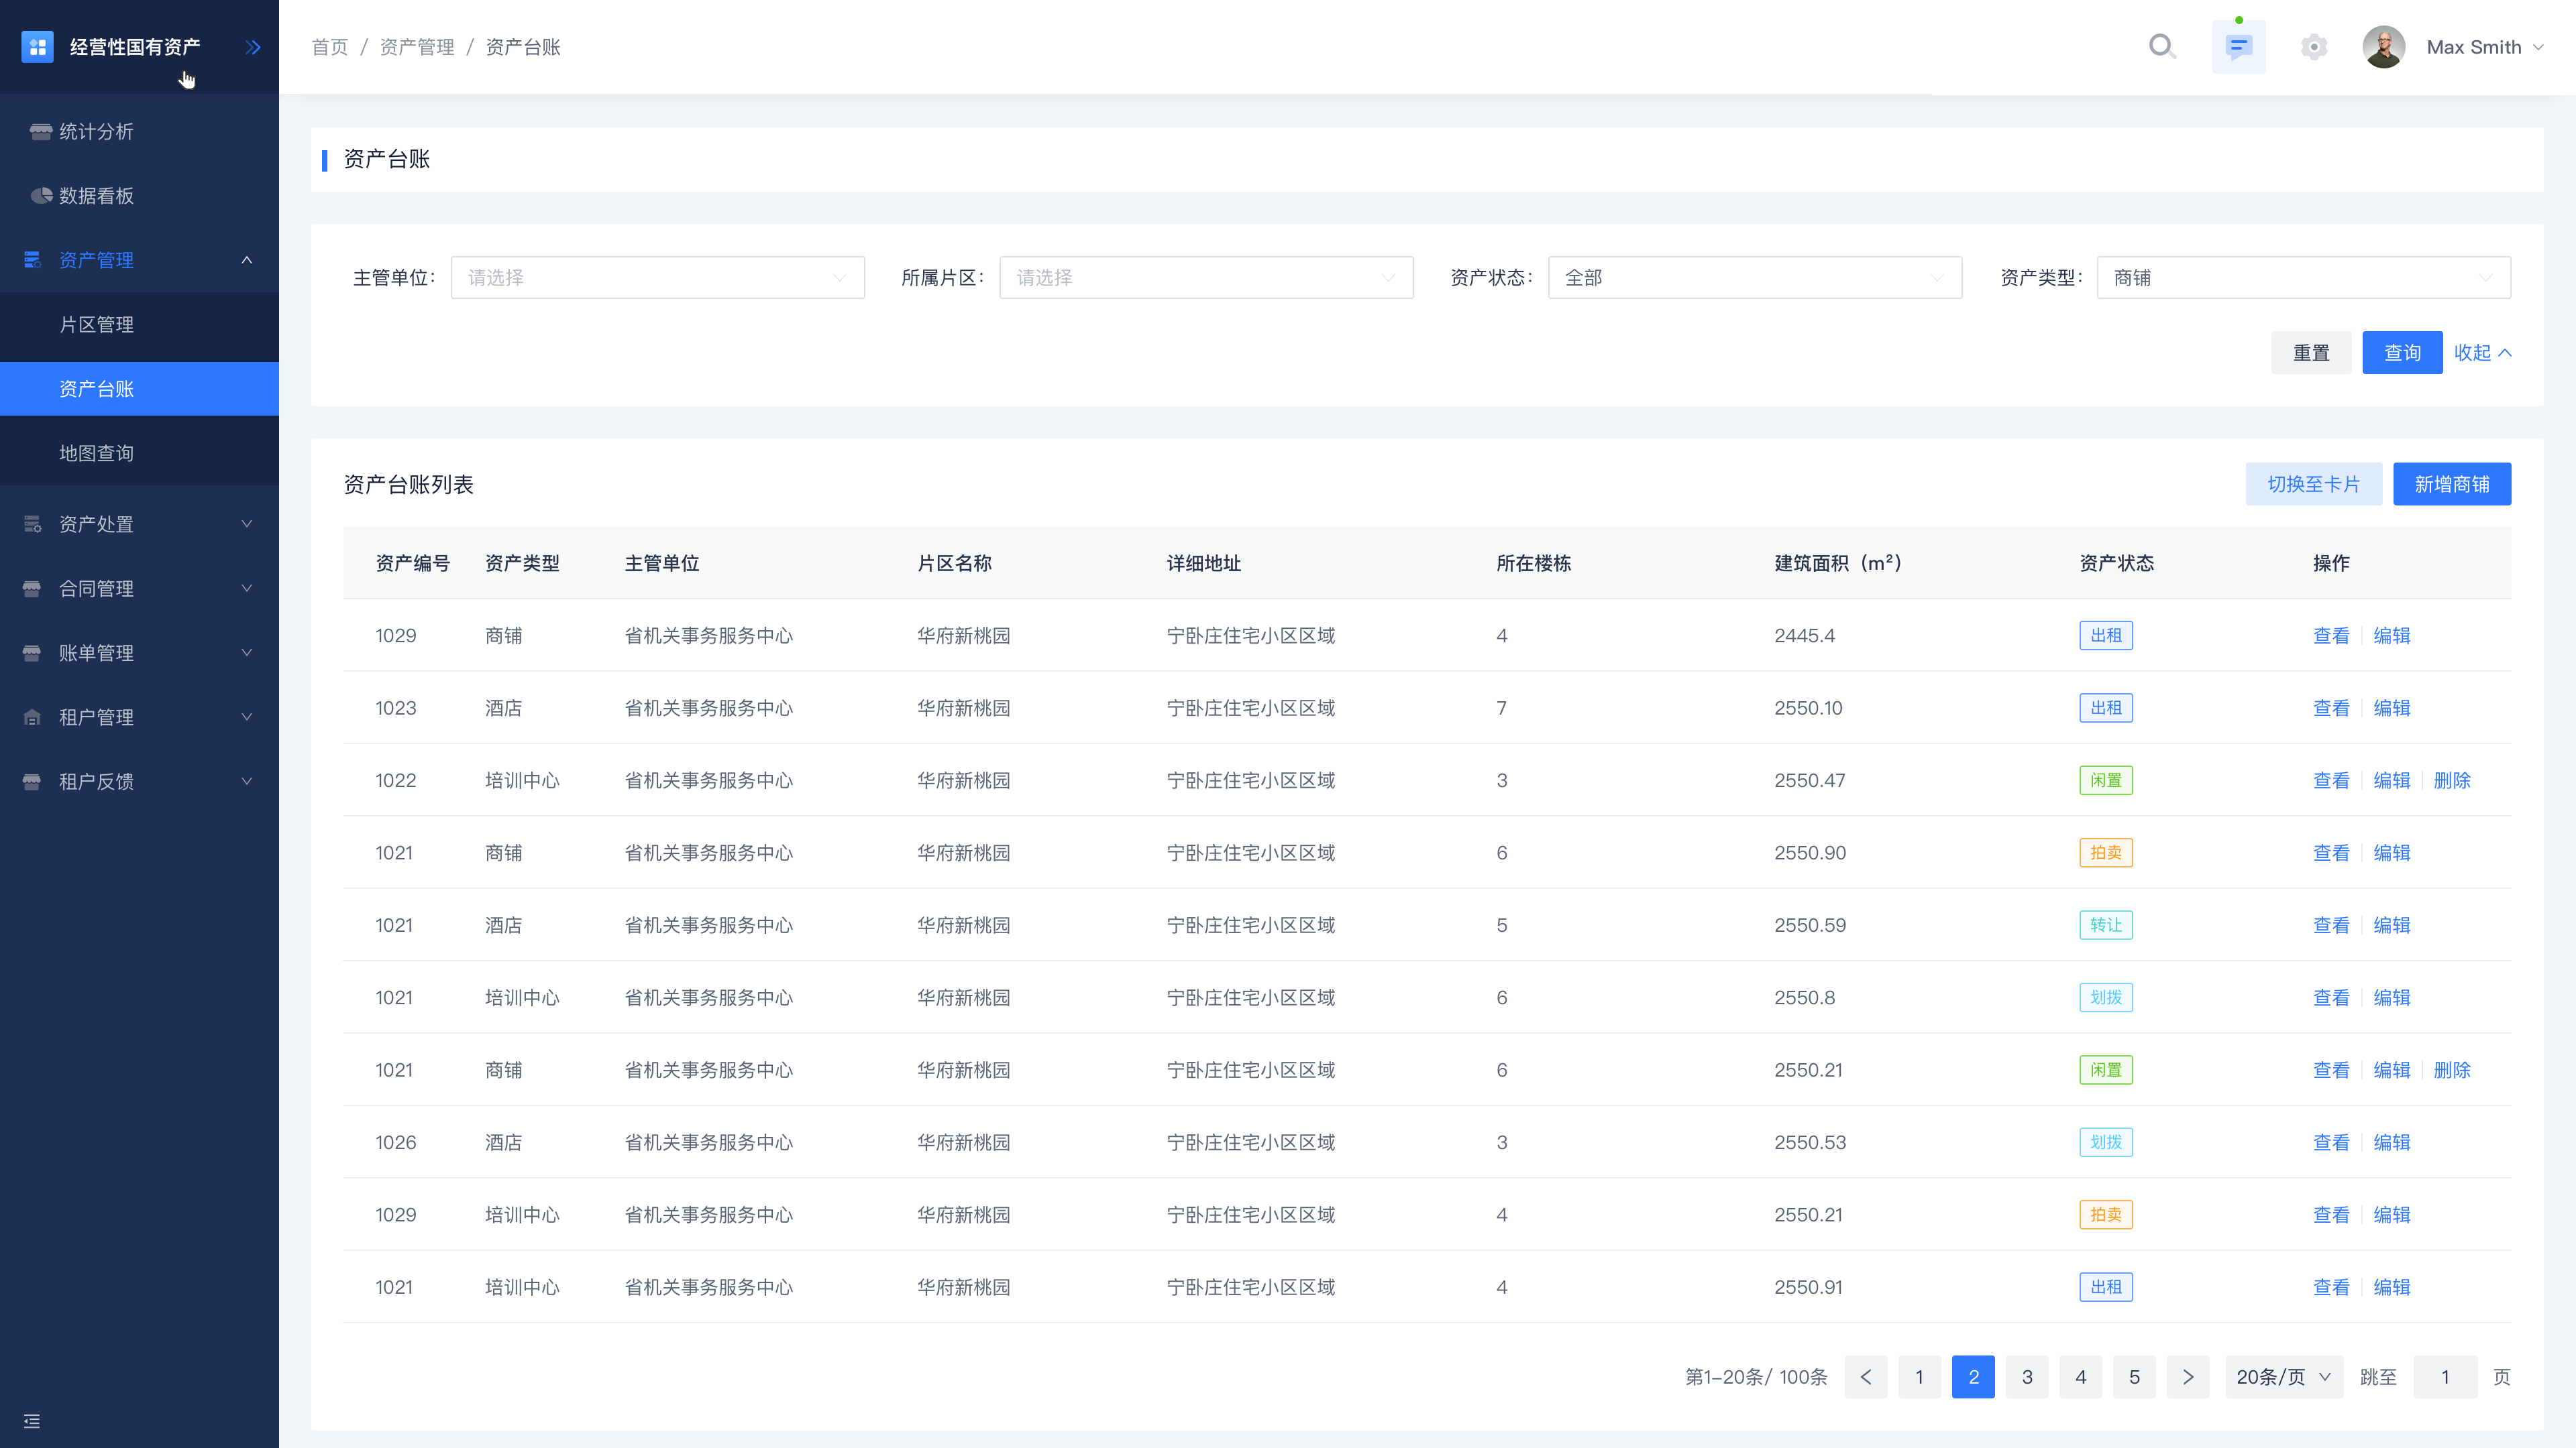Open the 主管单位 dropdown
This screenshot has height=1448, width=2576.
point(657,278)
